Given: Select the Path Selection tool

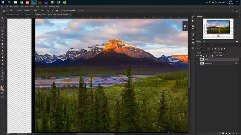Looking at the screenshot, I should pyautogui.click(x=2, y=70).
